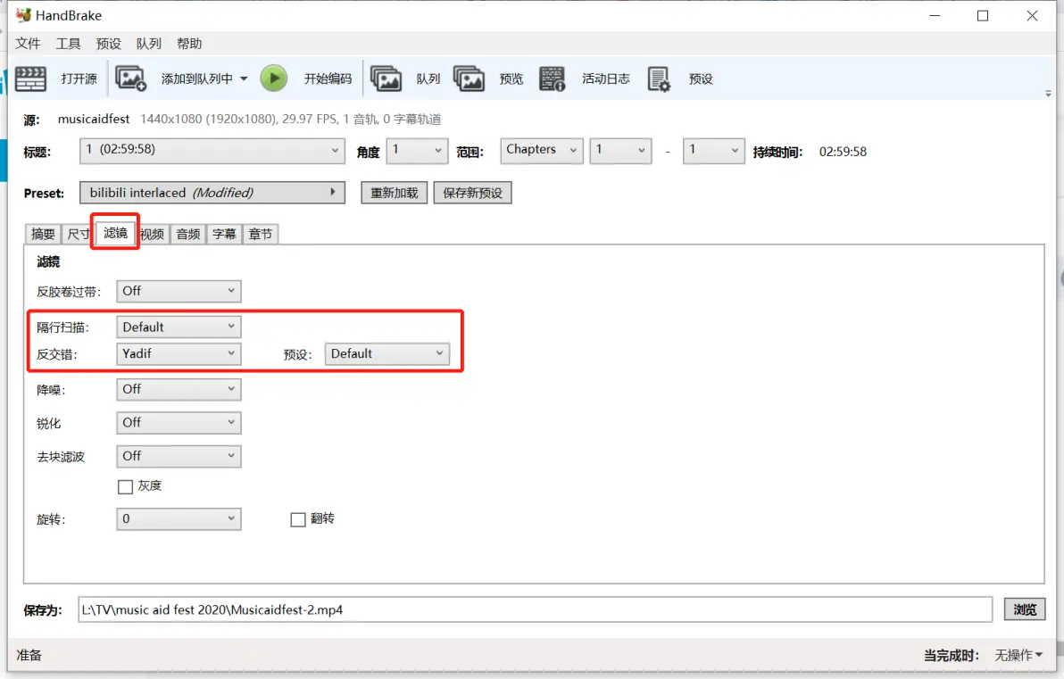The height and width of the screenshot is (679, 1064).
Task: Start encoding with the green play icon
Action: [x=274, y=79]
